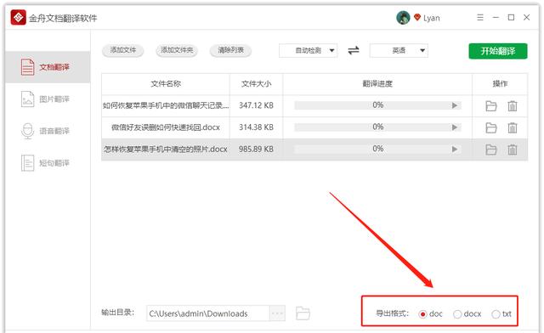Delete the 985.89 KB docx file row
This screenshot has height=333, width=544.
512,150
